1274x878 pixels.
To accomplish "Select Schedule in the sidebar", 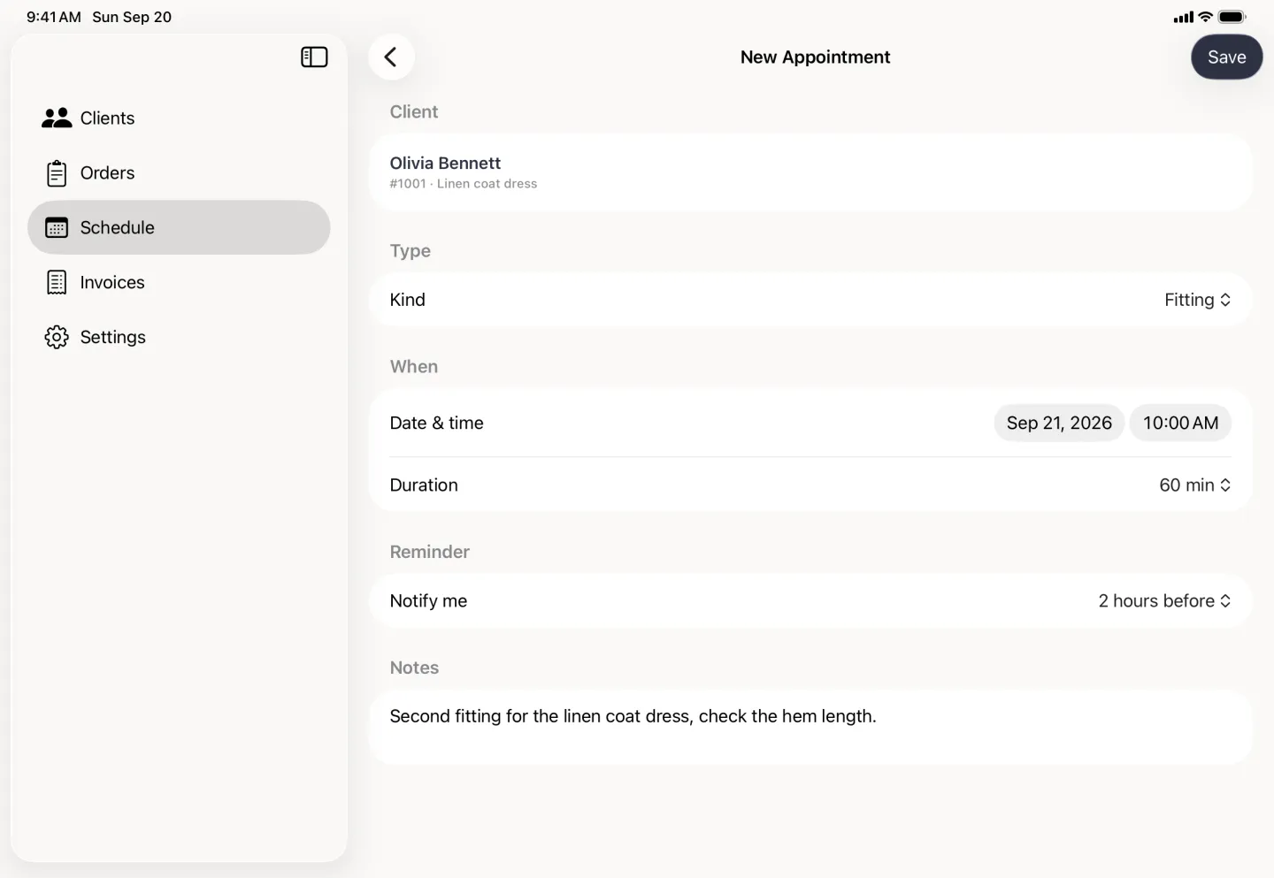I will point(179,228).
